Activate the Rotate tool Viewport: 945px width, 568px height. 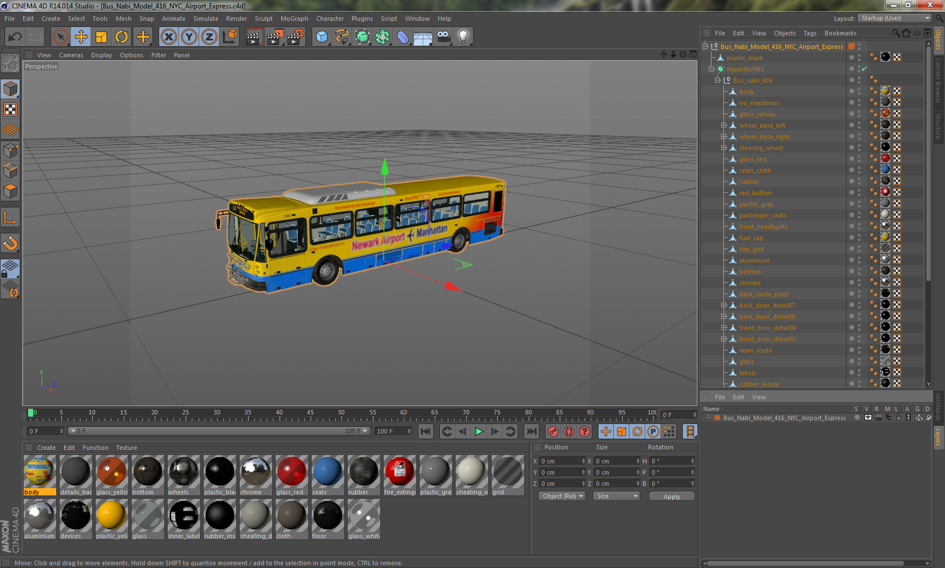coord(121,37)
